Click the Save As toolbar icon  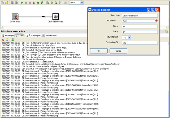coord(16,3)
